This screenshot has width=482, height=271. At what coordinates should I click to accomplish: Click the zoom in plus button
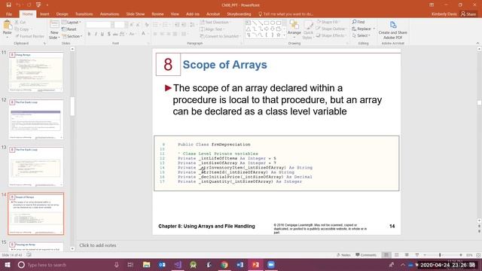[x=460, y=254]
